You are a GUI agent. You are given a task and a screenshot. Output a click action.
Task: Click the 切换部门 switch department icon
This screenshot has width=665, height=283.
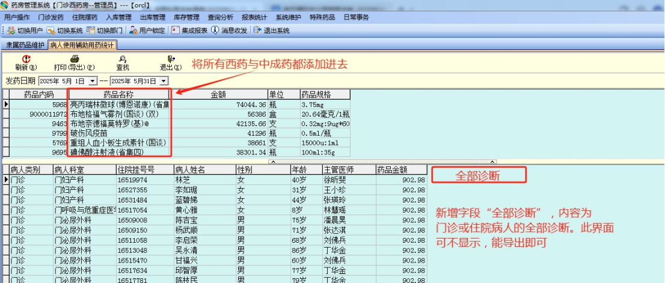coord(90,31)
